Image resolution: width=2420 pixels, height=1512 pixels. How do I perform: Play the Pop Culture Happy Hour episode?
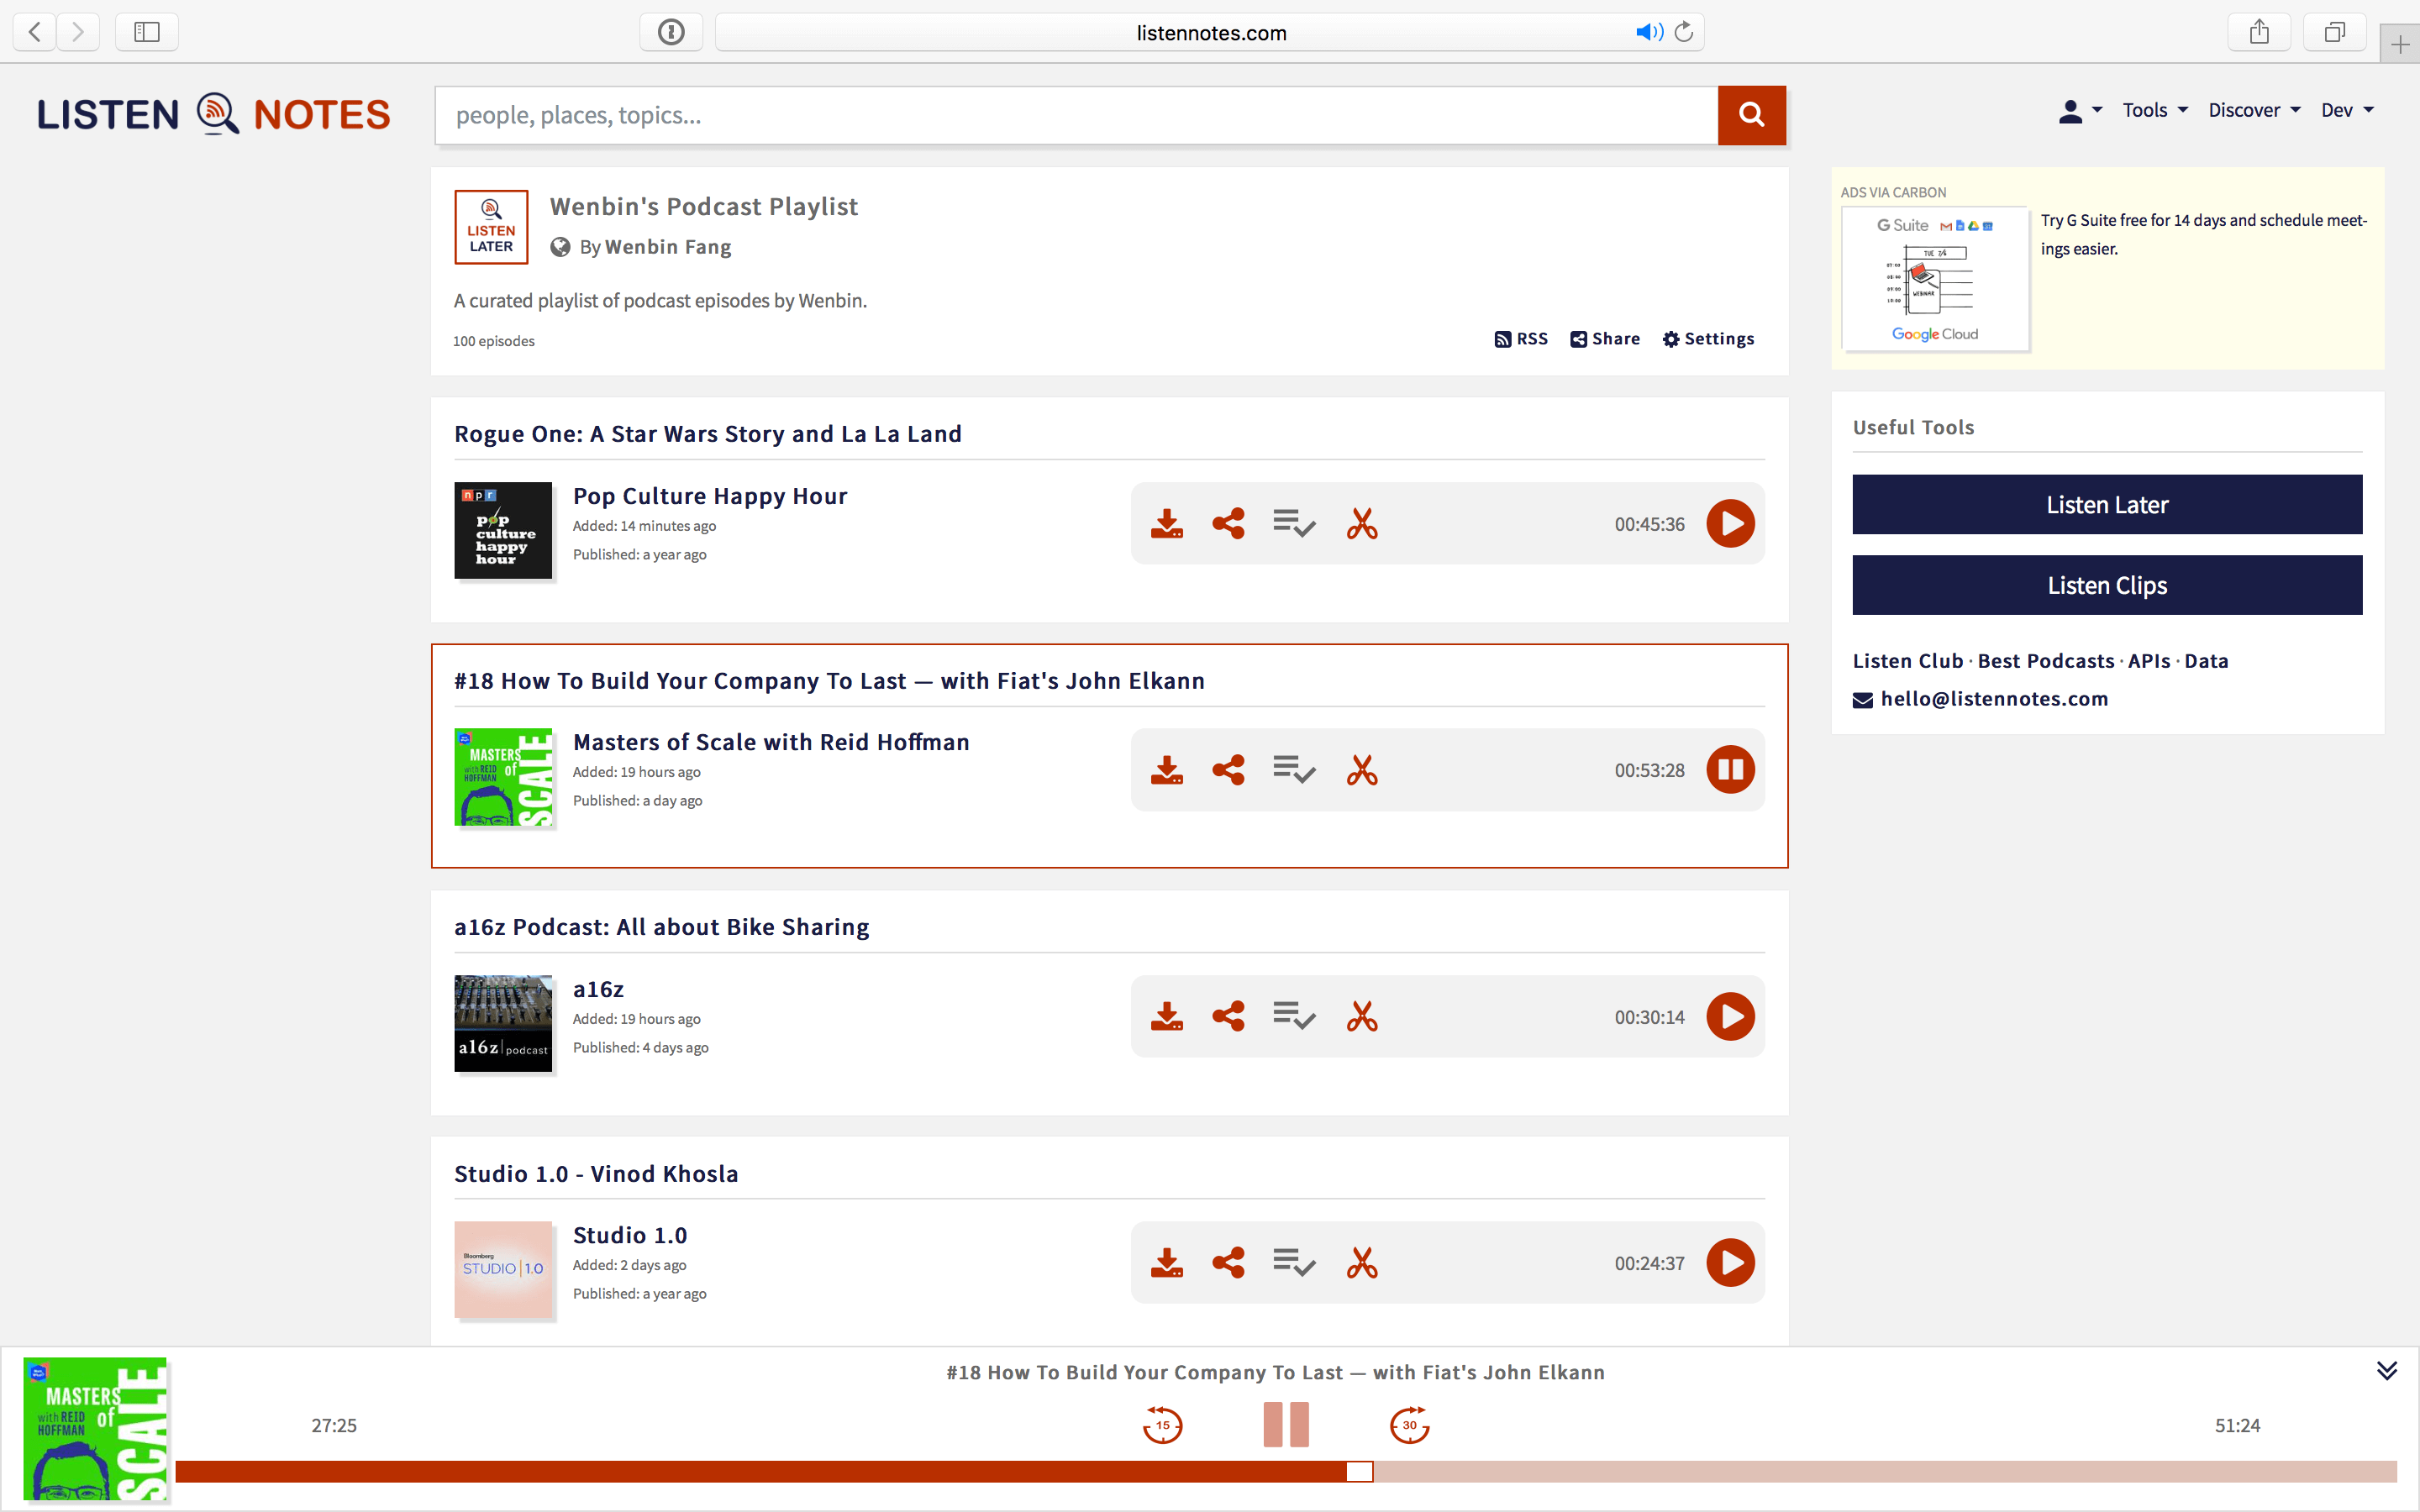(1730, 524)
